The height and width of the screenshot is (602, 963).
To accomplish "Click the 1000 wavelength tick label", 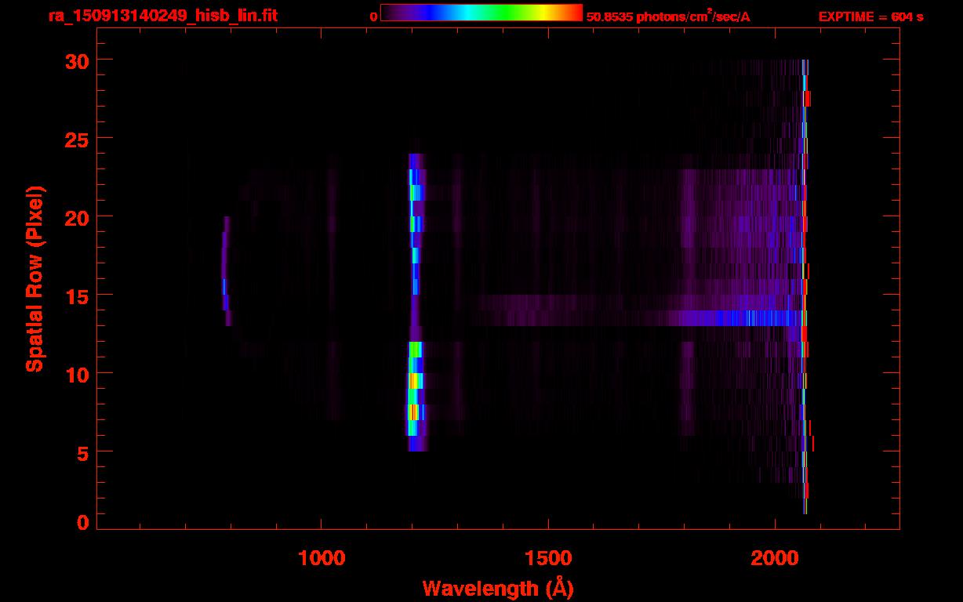I will click(x=322, y=558).
